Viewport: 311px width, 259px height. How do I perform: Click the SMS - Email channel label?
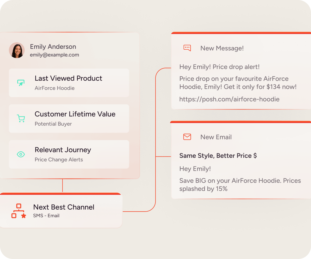point(46,216)
